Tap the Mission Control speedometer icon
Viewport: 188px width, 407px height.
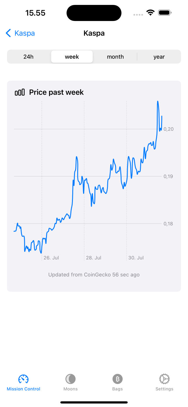(23, 379)
